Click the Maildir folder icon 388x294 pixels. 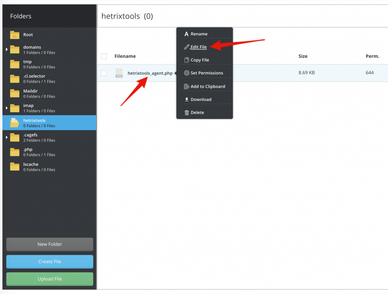pyautogui.click(x=14, y=93)
